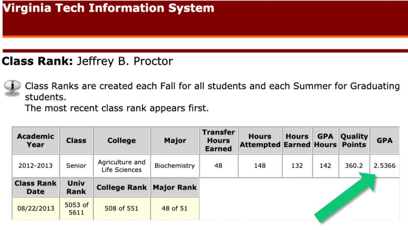Select the 2.5366 GPA value cell
The width and height of the screenshot is (408, 230).
384,166
